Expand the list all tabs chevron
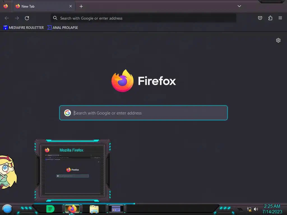 coord(239,6)
